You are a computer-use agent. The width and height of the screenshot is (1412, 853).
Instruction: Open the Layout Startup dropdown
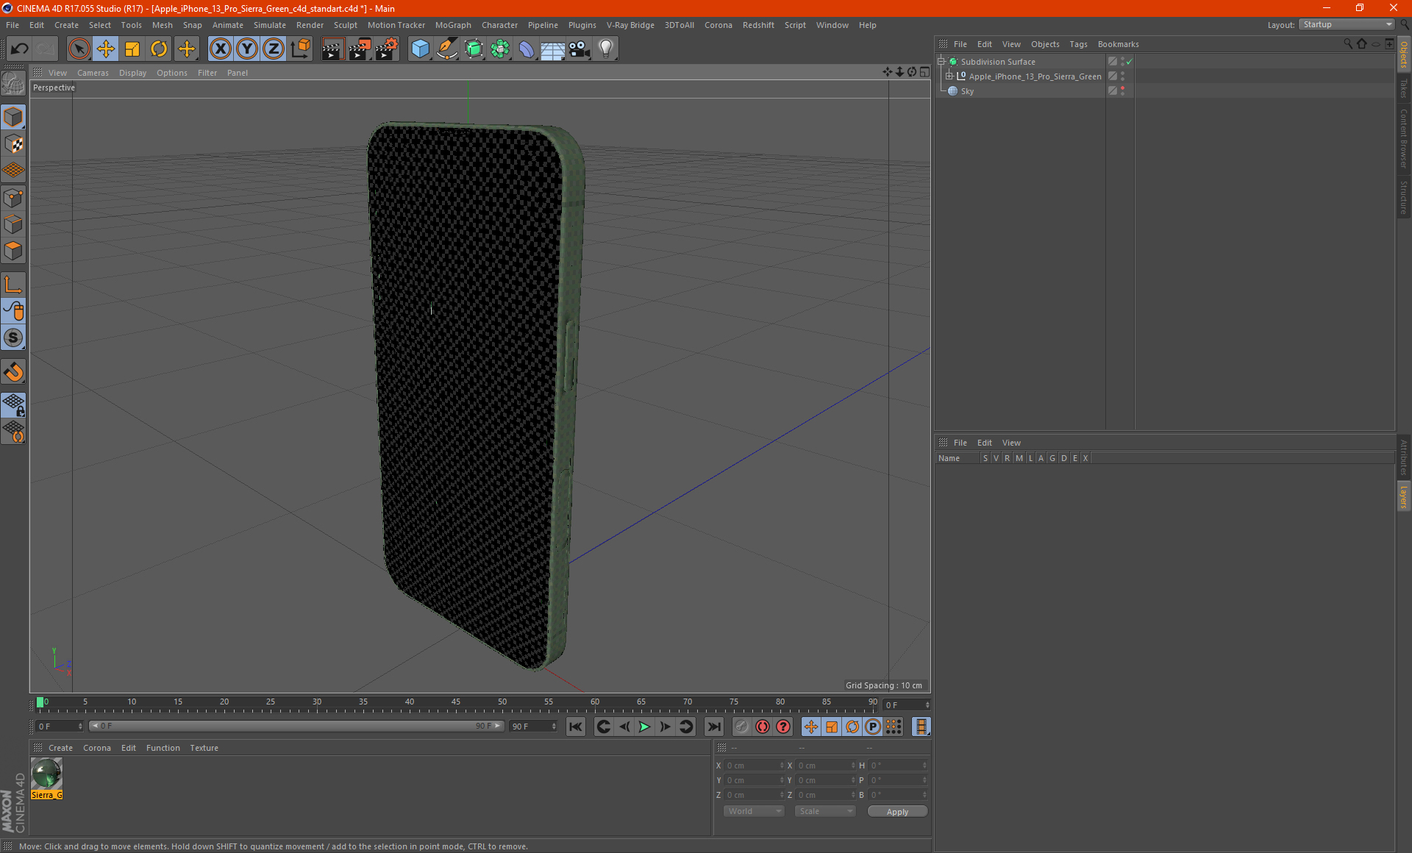click(1346, 24)
